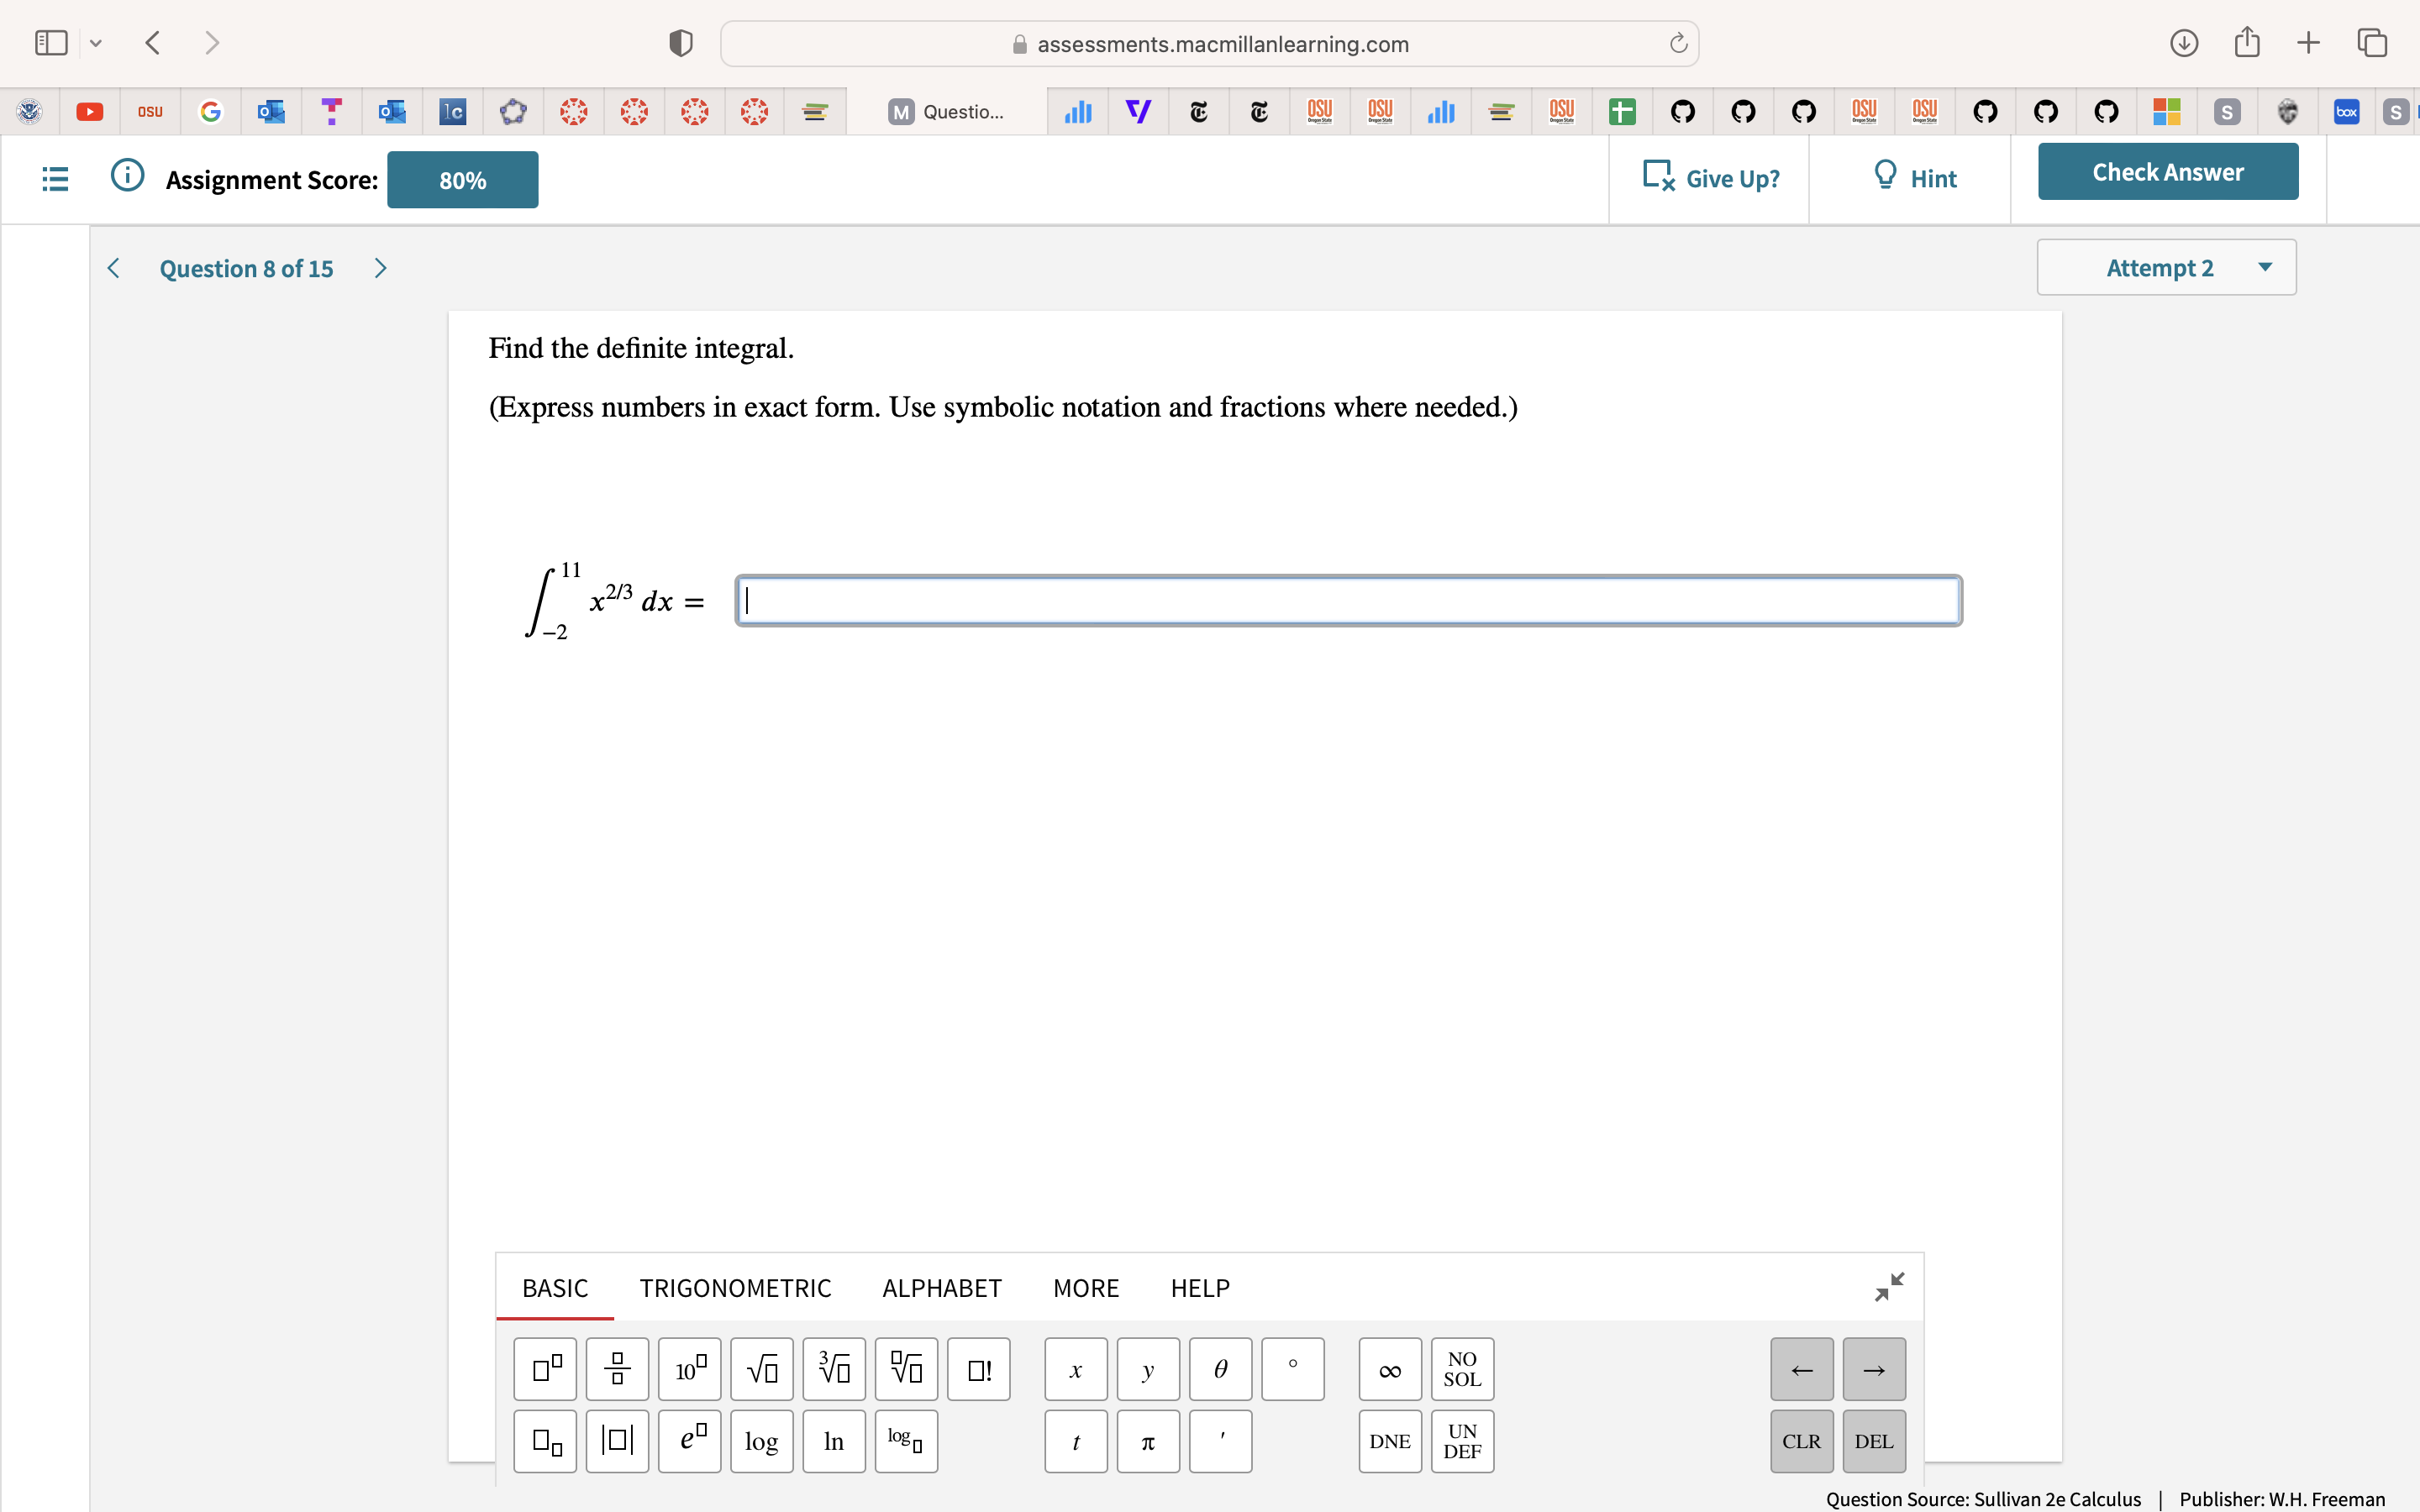Select the exponent template on the keypad
The image size is (2420, 1512).
(545, 1368)
